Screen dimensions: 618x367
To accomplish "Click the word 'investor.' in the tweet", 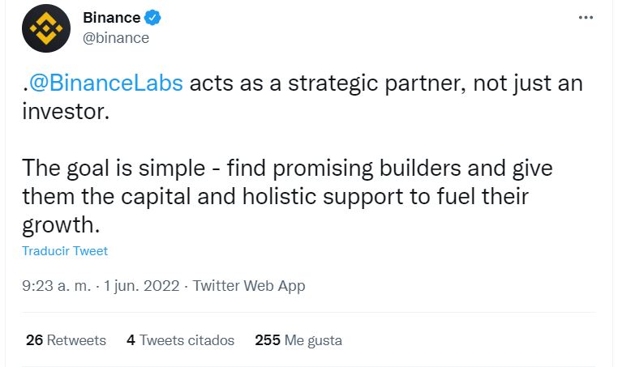I will point(66,112).
